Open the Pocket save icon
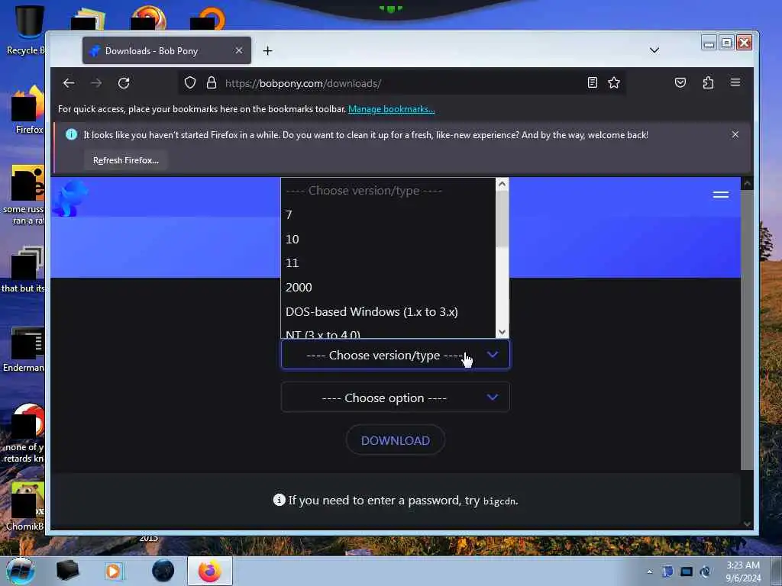The width and height of the screenshot is (782, 586). point(680,82)
